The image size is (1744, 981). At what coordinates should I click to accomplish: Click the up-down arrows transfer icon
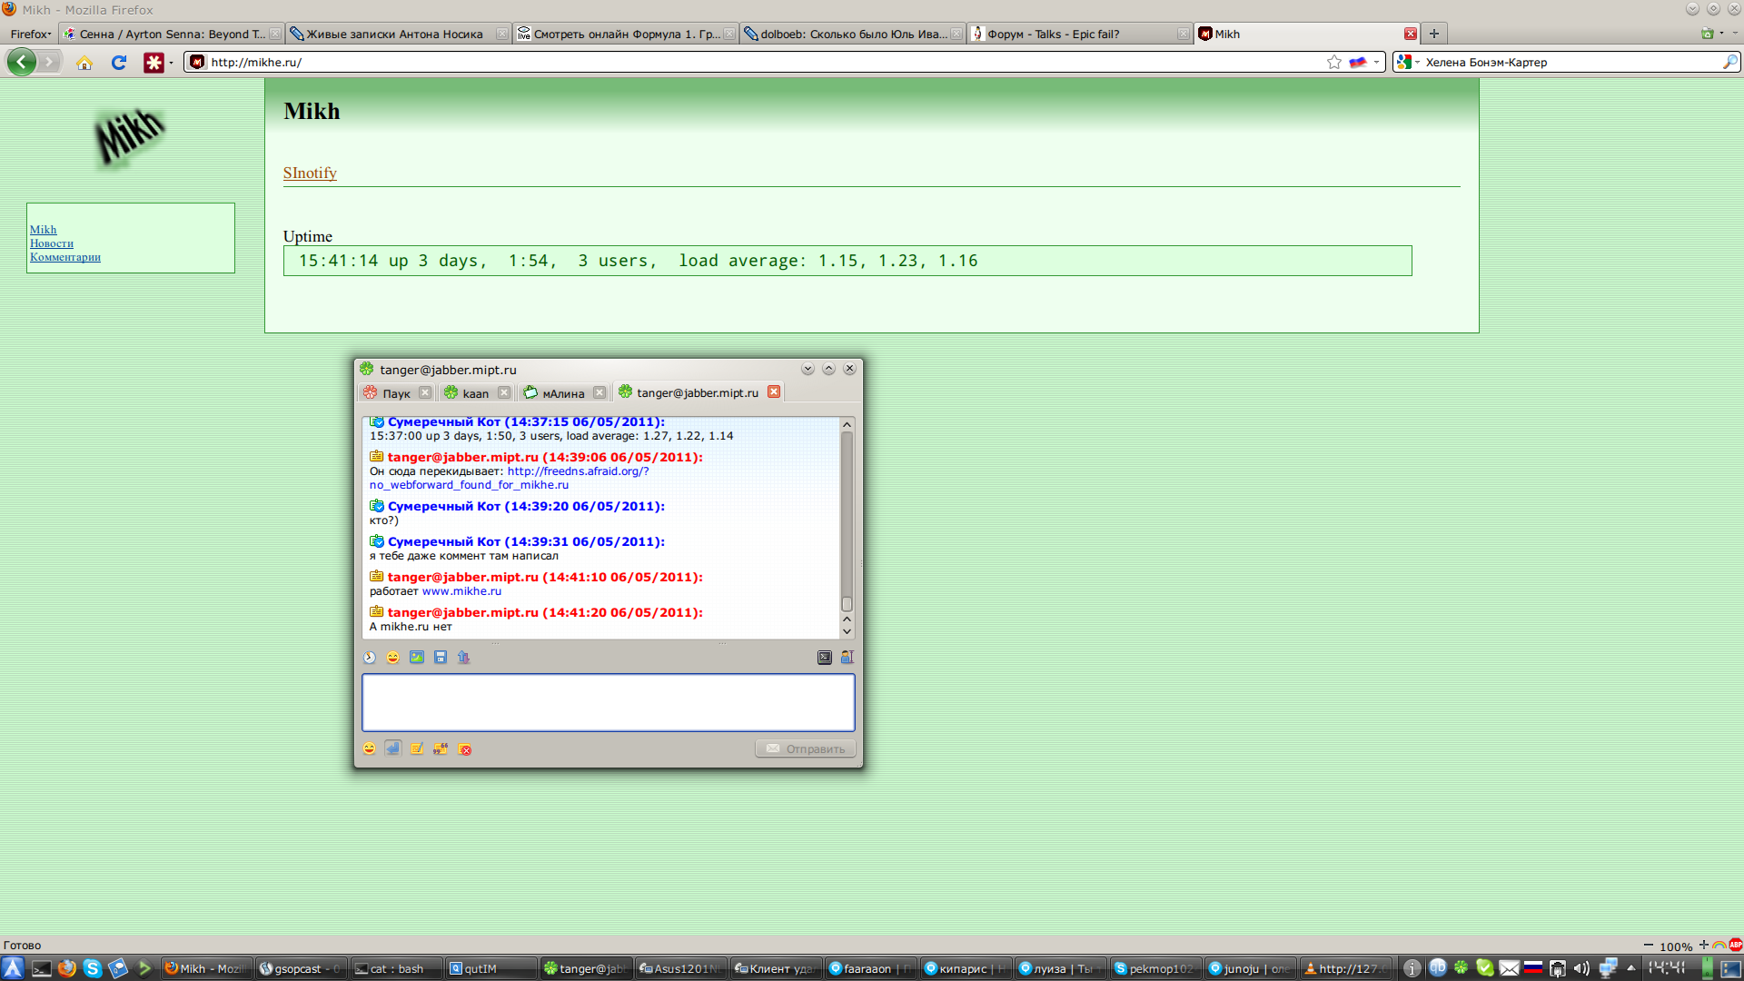464,658
